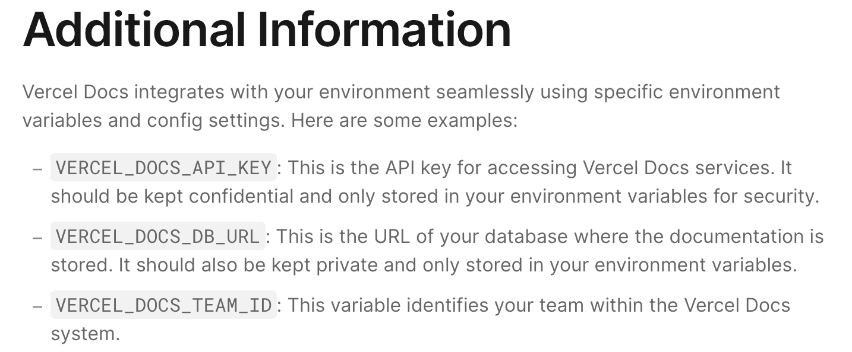Select the VERCEL_DOCS_TEAM_ID code label

(x=163, y=306)
